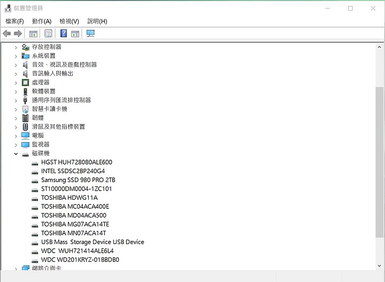Viewport: 385px width, 282px height.
Task: Expand the 存放控制器 node
Action: point(16,48)
